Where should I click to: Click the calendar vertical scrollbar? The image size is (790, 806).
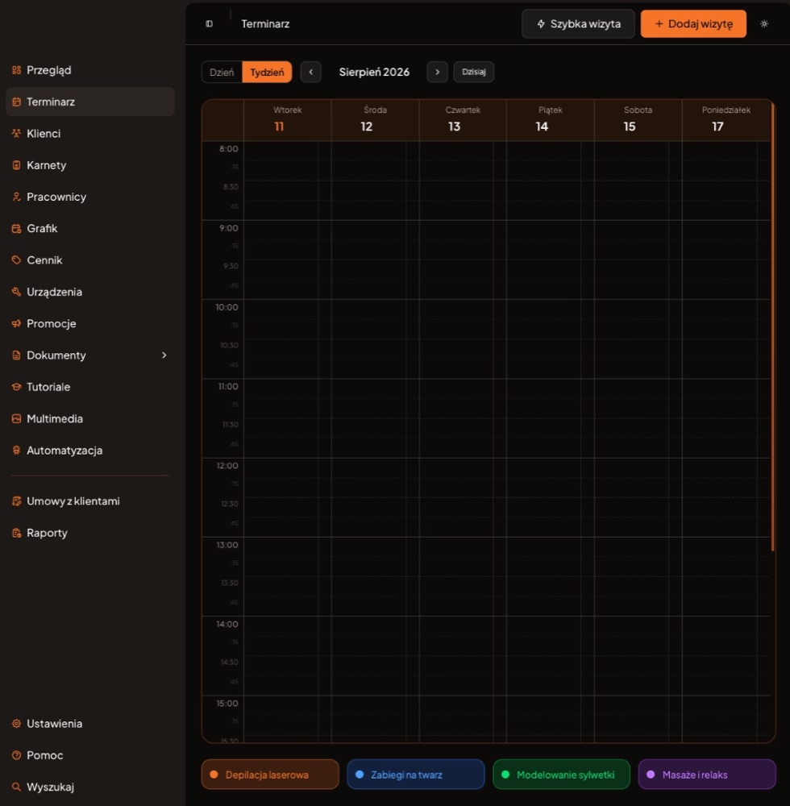772,327
